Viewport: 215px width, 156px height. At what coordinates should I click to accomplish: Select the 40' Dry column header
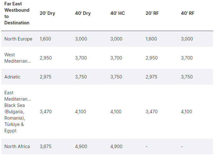point(83,13)
